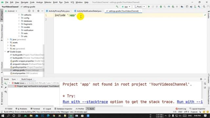Hide the Project panel with minus icon

coord(42,11)
